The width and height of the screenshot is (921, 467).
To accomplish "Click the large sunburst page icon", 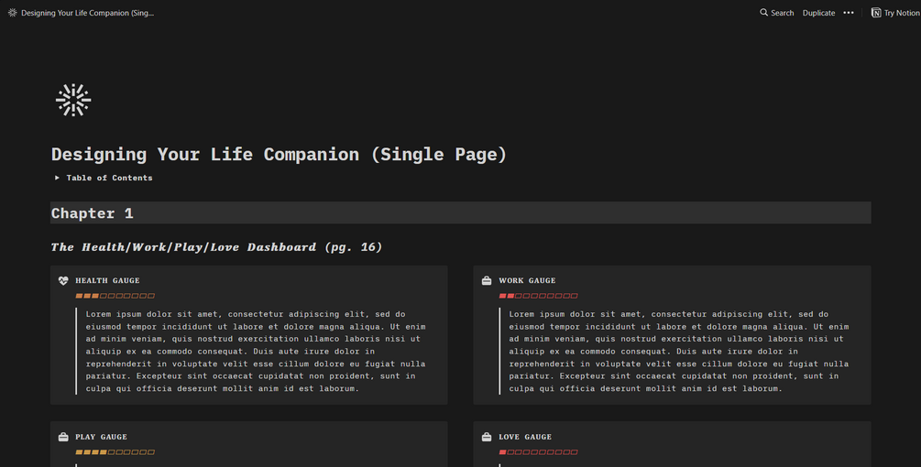I will (73, 100).
